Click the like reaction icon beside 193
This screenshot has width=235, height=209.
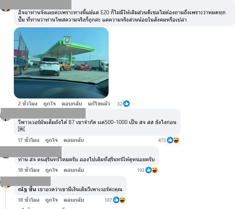(x=149, y=170)
